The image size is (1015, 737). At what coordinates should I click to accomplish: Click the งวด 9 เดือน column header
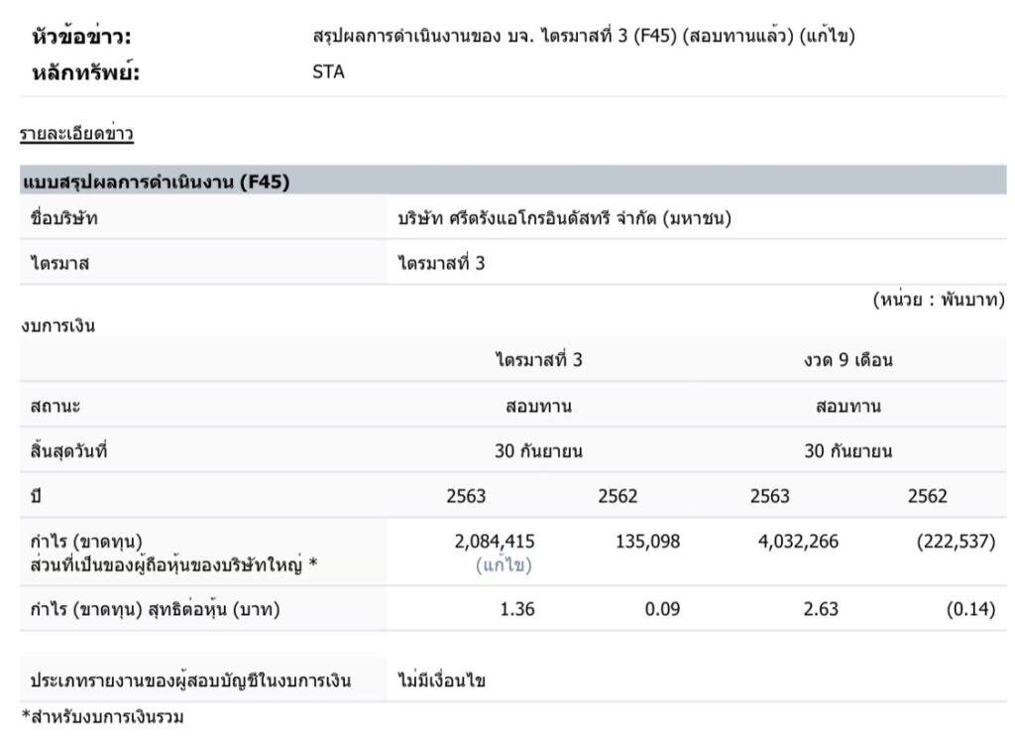[847, 360]
